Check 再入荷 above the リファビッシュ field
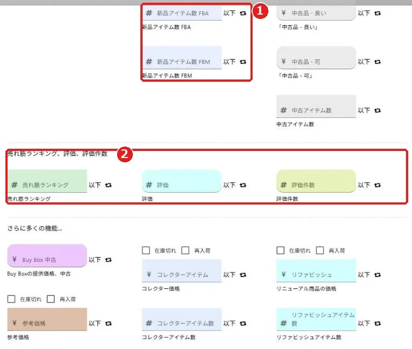Screen dimensions: 412x349 point(320,251)
